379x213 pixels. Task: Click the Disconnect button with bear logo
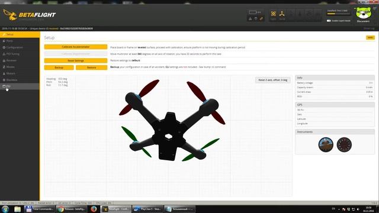click(x=363, y=15)
